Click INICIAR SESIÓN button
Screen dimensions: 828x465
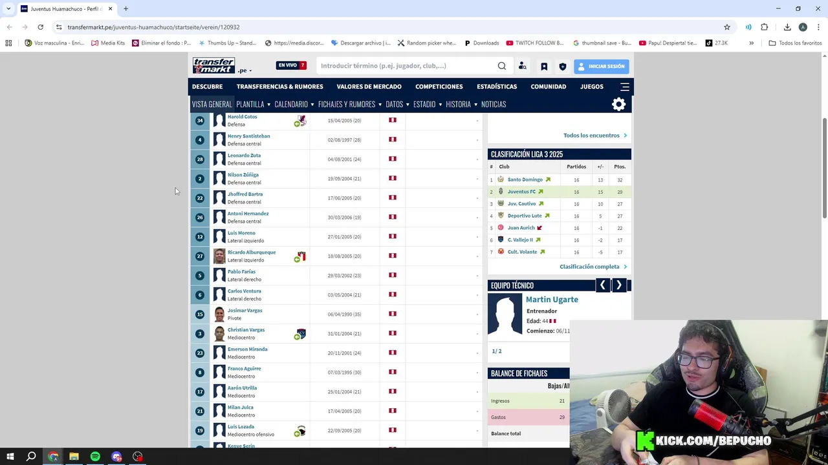coord(601,66)
